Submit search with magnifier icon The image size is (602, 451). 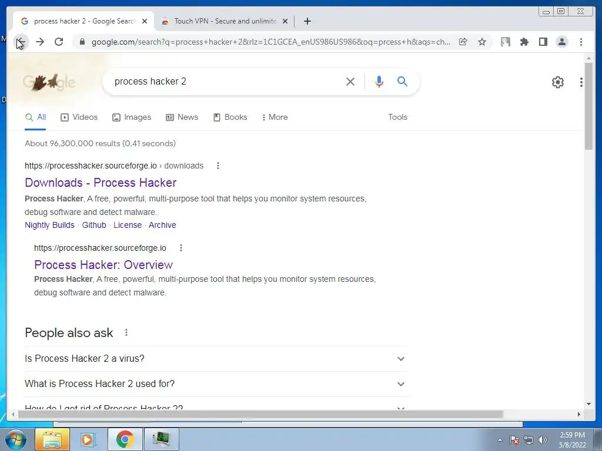[402, 81]
